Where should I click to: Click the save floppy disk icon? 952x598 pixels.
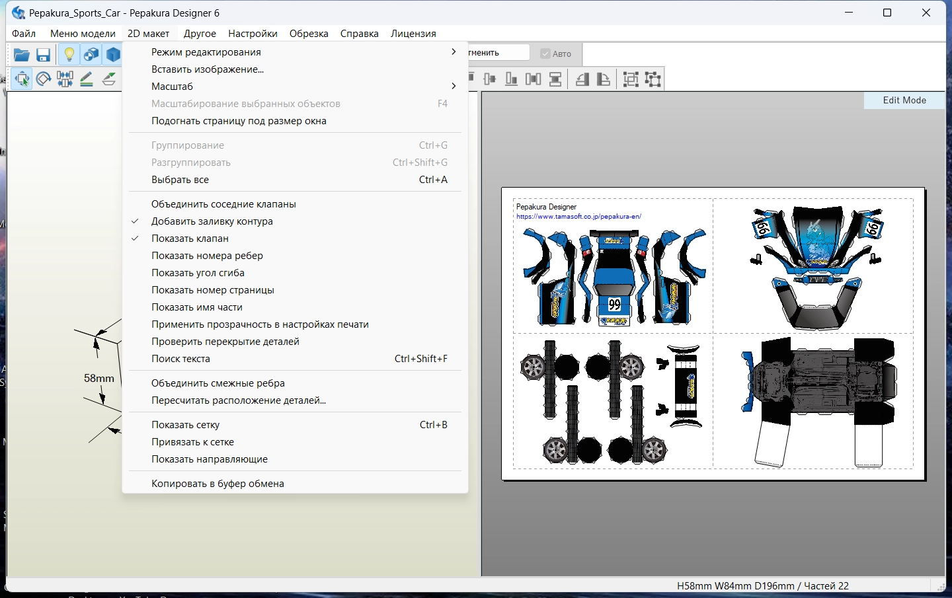click(x=44, y=55)
